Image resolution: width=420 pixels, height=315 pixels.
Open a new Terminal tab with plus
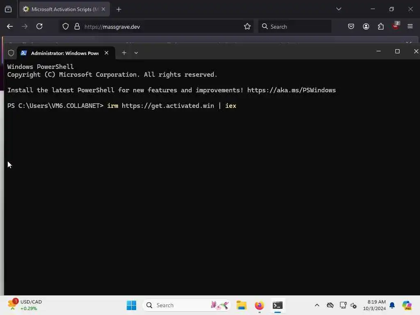click(x=124, y=53)
